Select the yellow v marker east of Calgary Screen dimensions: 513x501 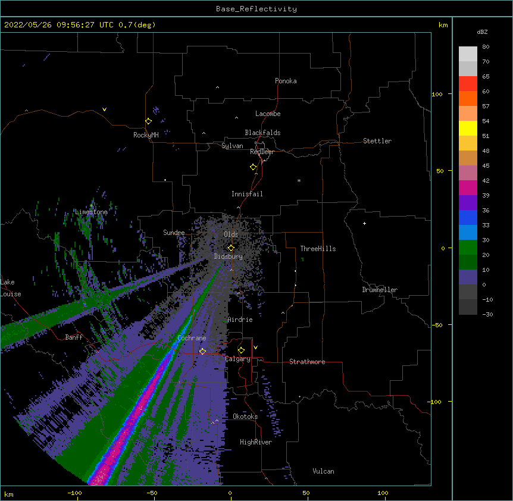(255, 347)
